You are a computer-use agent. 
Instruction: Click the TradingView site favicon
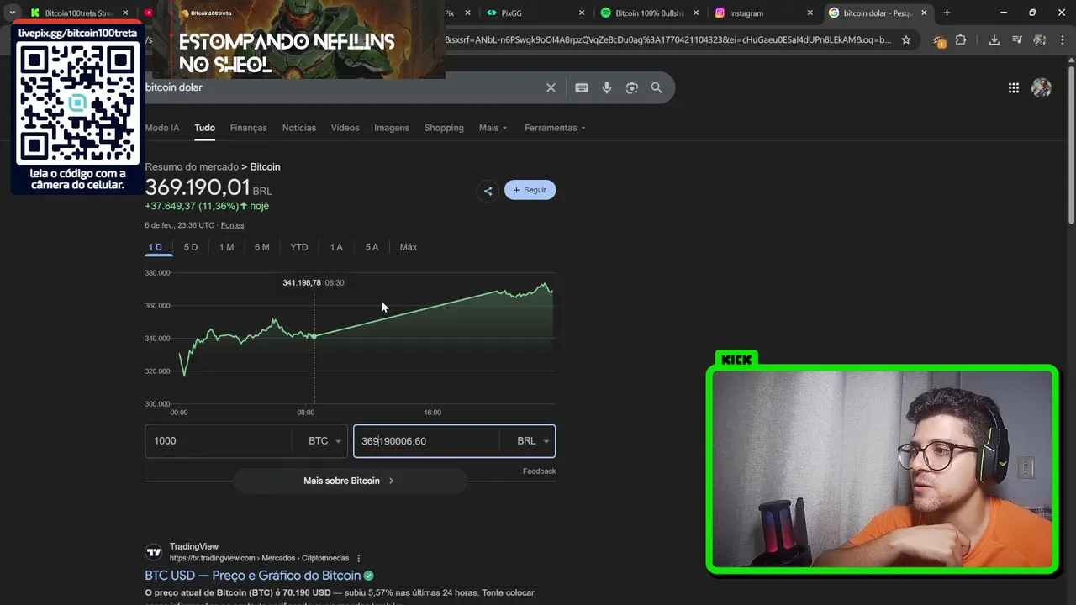(x=154, y=552)
